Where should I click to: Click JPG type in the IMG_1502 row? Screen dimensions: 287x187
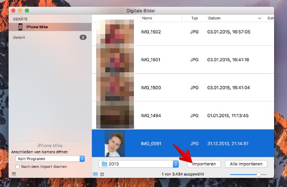click(x=194, y=32)
